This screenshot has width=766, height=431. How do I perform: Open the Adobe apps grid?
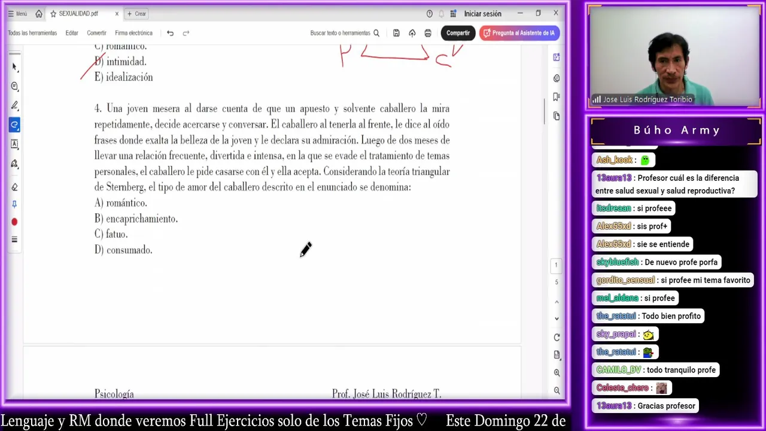454,14
